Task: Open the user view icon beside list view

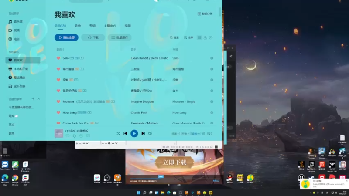Action: point(205,37)
